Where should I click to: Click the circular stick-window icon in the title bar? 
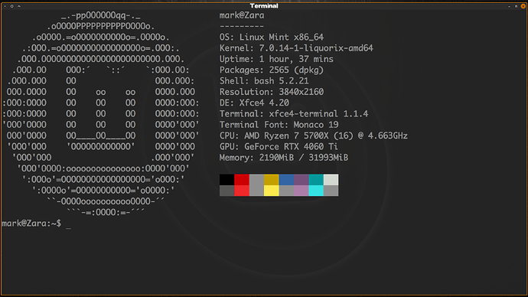11,6
